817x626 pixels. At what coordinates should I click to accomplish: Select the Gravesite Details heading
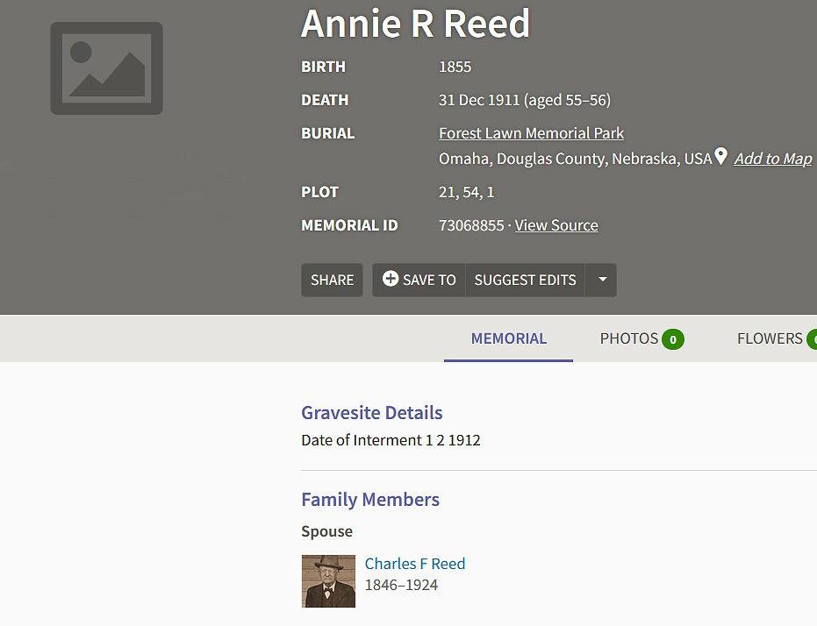(x=371, y=412)
